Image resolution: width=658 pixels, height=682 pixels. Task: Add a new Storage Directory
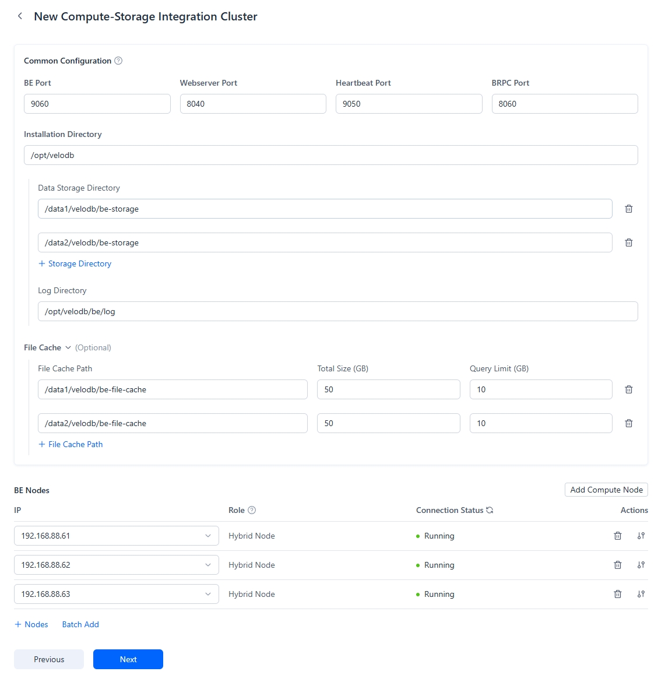(75, 263)
